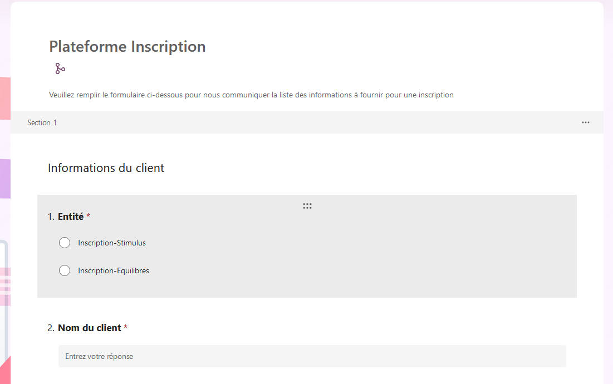Click the Entité question title

[71, 216]
